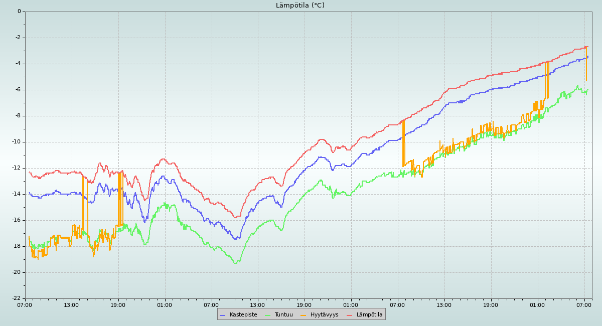Click the chart title Lämpötila (°C)

(x=300, y=6)
